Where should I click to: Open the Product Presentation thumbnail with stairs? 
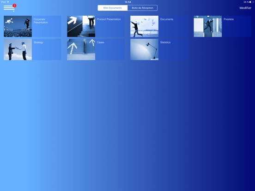tap(81, 26)
